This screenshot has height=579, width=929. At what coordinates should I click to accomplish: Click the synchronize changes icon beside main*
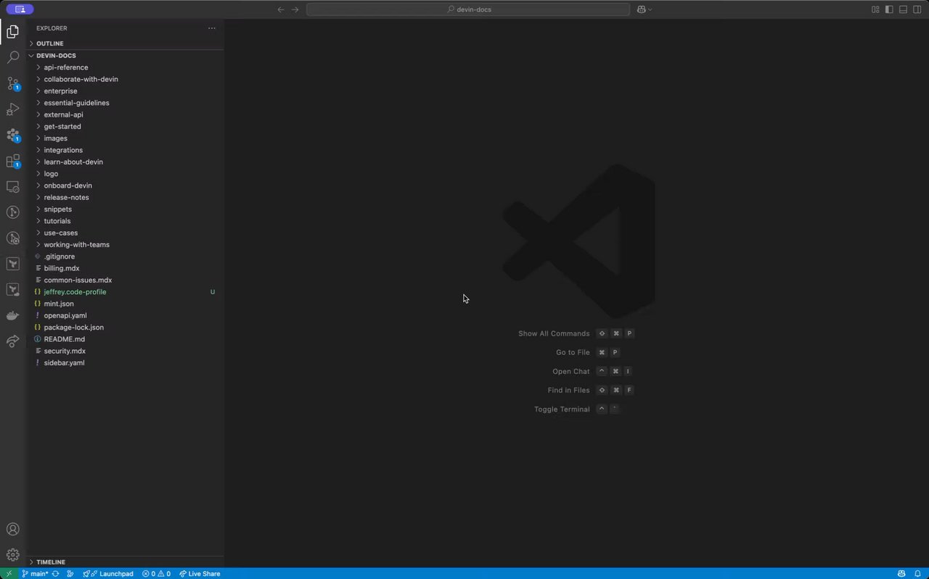point(55,573)
